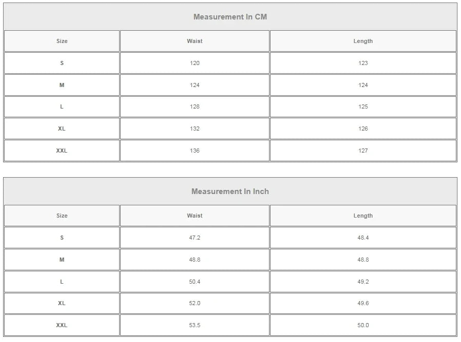Click the waist value 50.4 for size L
The image size is (461, 342).
click(195, 282)
